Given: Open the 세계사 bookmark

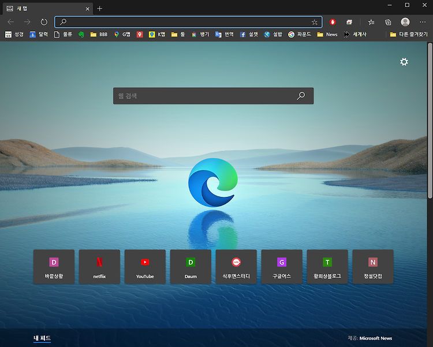Looking at the screenshot, I should [355, 34].
